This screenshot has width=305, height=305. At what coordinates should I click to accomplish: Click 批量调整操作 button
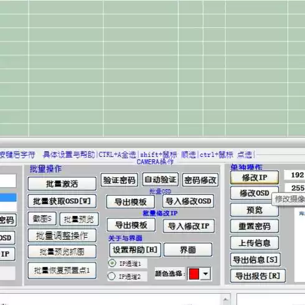[x=62, y=236]
